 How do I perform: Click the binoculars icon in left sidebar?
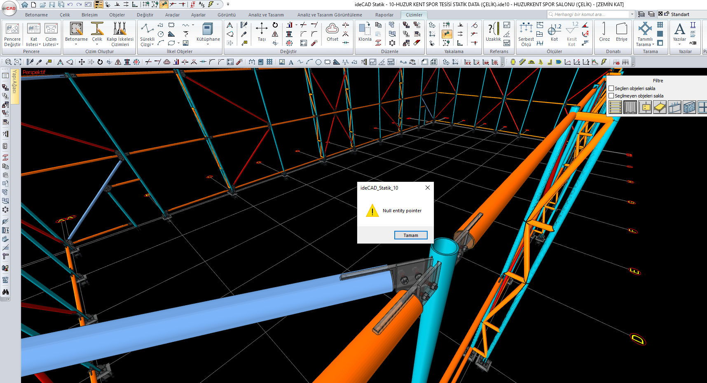coord(5,292)
